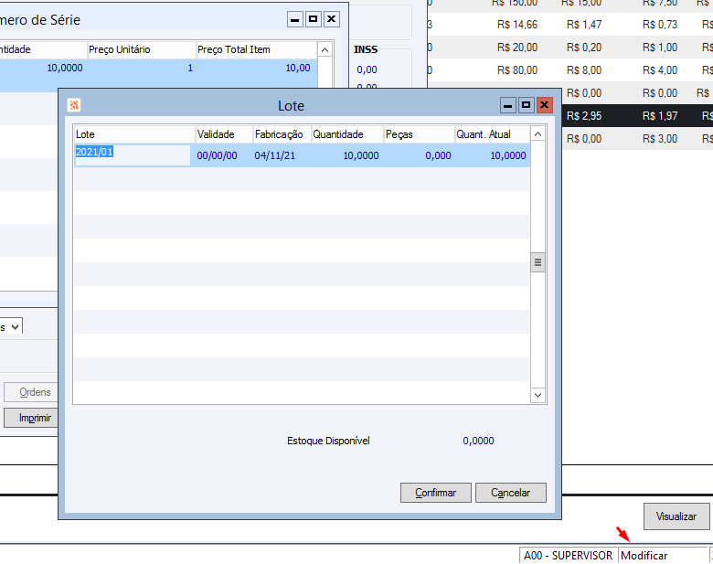Select the fabricação date 04/11/21
Image resolution: width=713 pixels, height=564 pixels.
pos(274,155)
